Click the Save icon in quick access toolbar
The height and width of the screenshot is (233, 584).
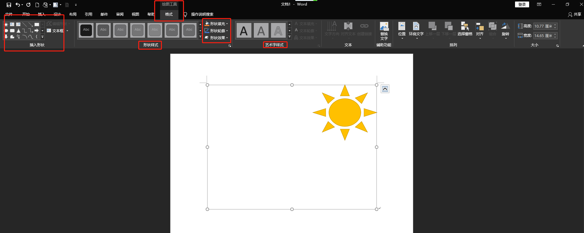tap(9, 5)
